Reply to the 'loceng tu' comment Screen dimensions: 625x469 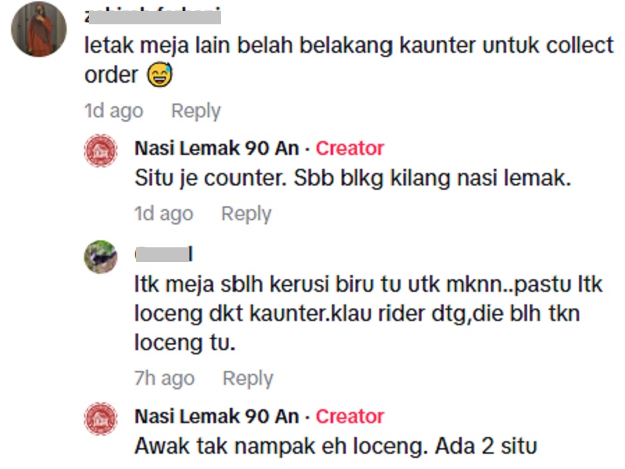click(x=248, y=378)
